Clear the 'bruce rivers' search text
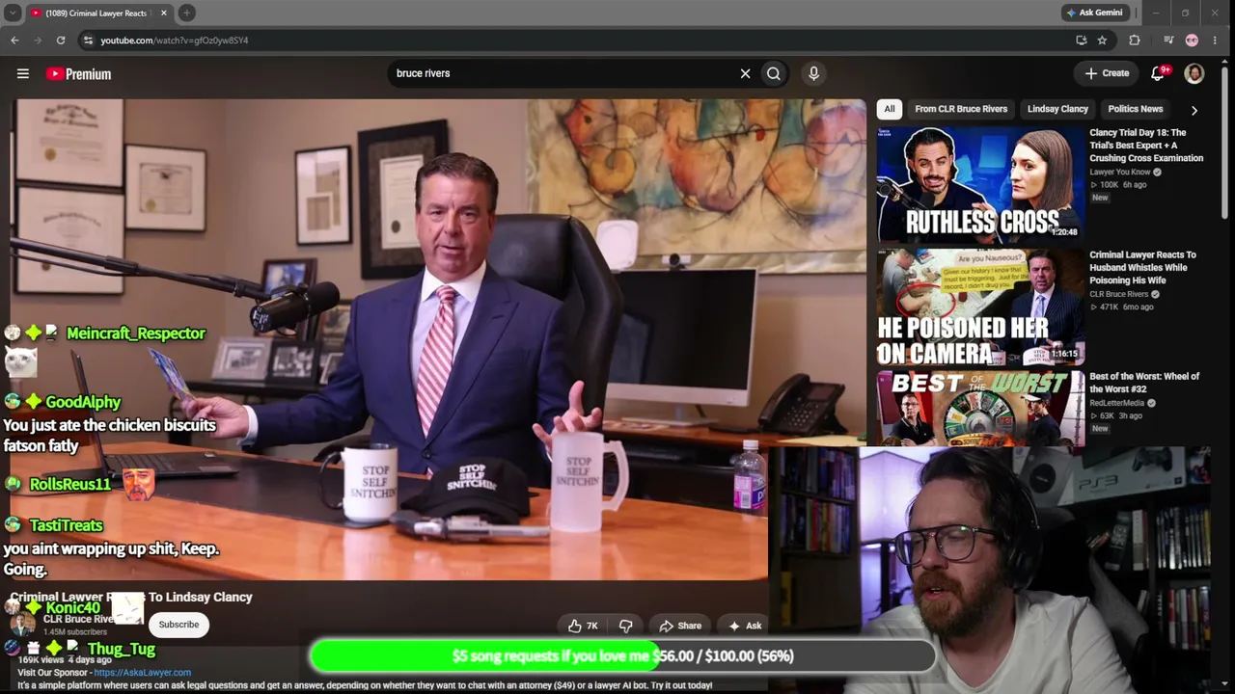Image resolution: width=1235 pixels, height=694 pixels. point(745,73)
